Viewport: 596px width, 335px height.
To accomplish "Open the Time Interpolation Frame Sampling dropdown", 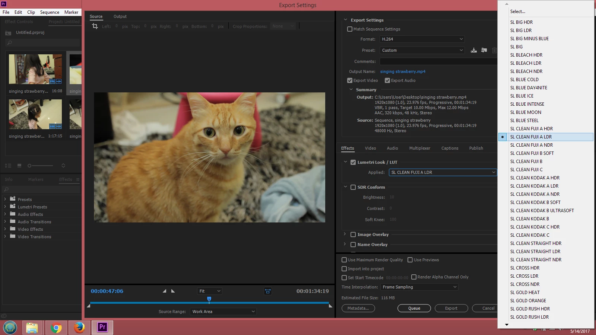I will (419, 287).
